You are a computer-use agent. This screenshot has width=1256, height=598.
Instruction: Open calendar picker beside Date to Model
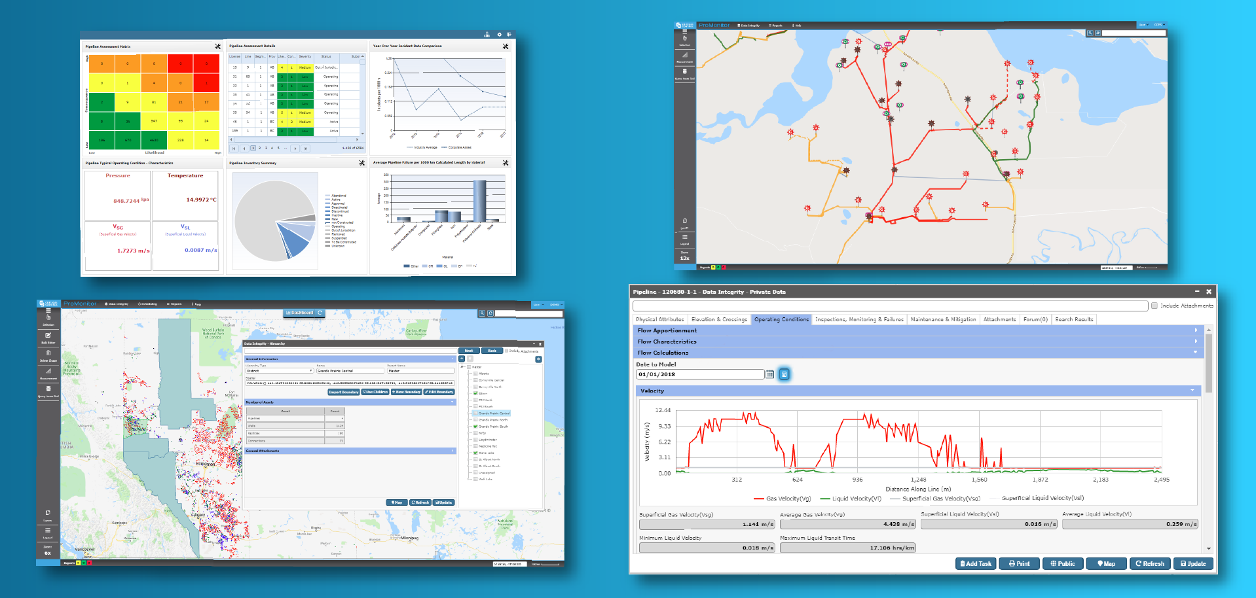click(x=769, y=374)
